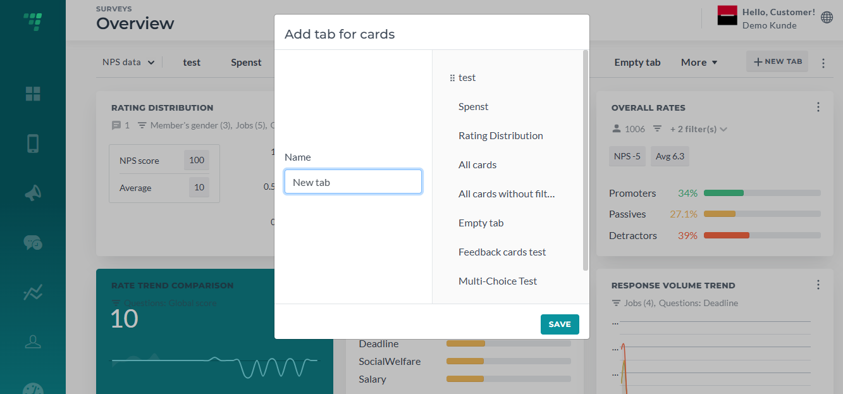The image size is (843, 394).
Task: Open tab bar more options kebab menu
Action: pos(823,63)
